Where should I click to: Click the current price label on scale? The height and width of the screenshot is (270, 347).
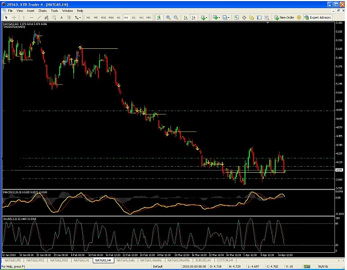(x=339, y=170)
